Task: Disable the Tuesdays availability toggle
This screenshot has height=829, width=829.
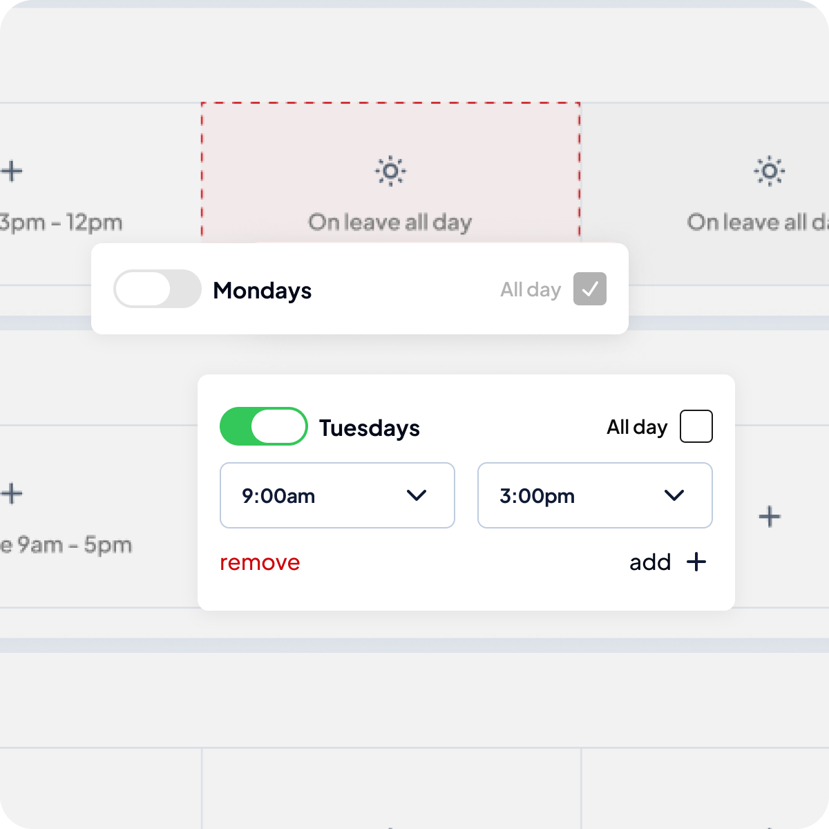Action: (263, 426)
